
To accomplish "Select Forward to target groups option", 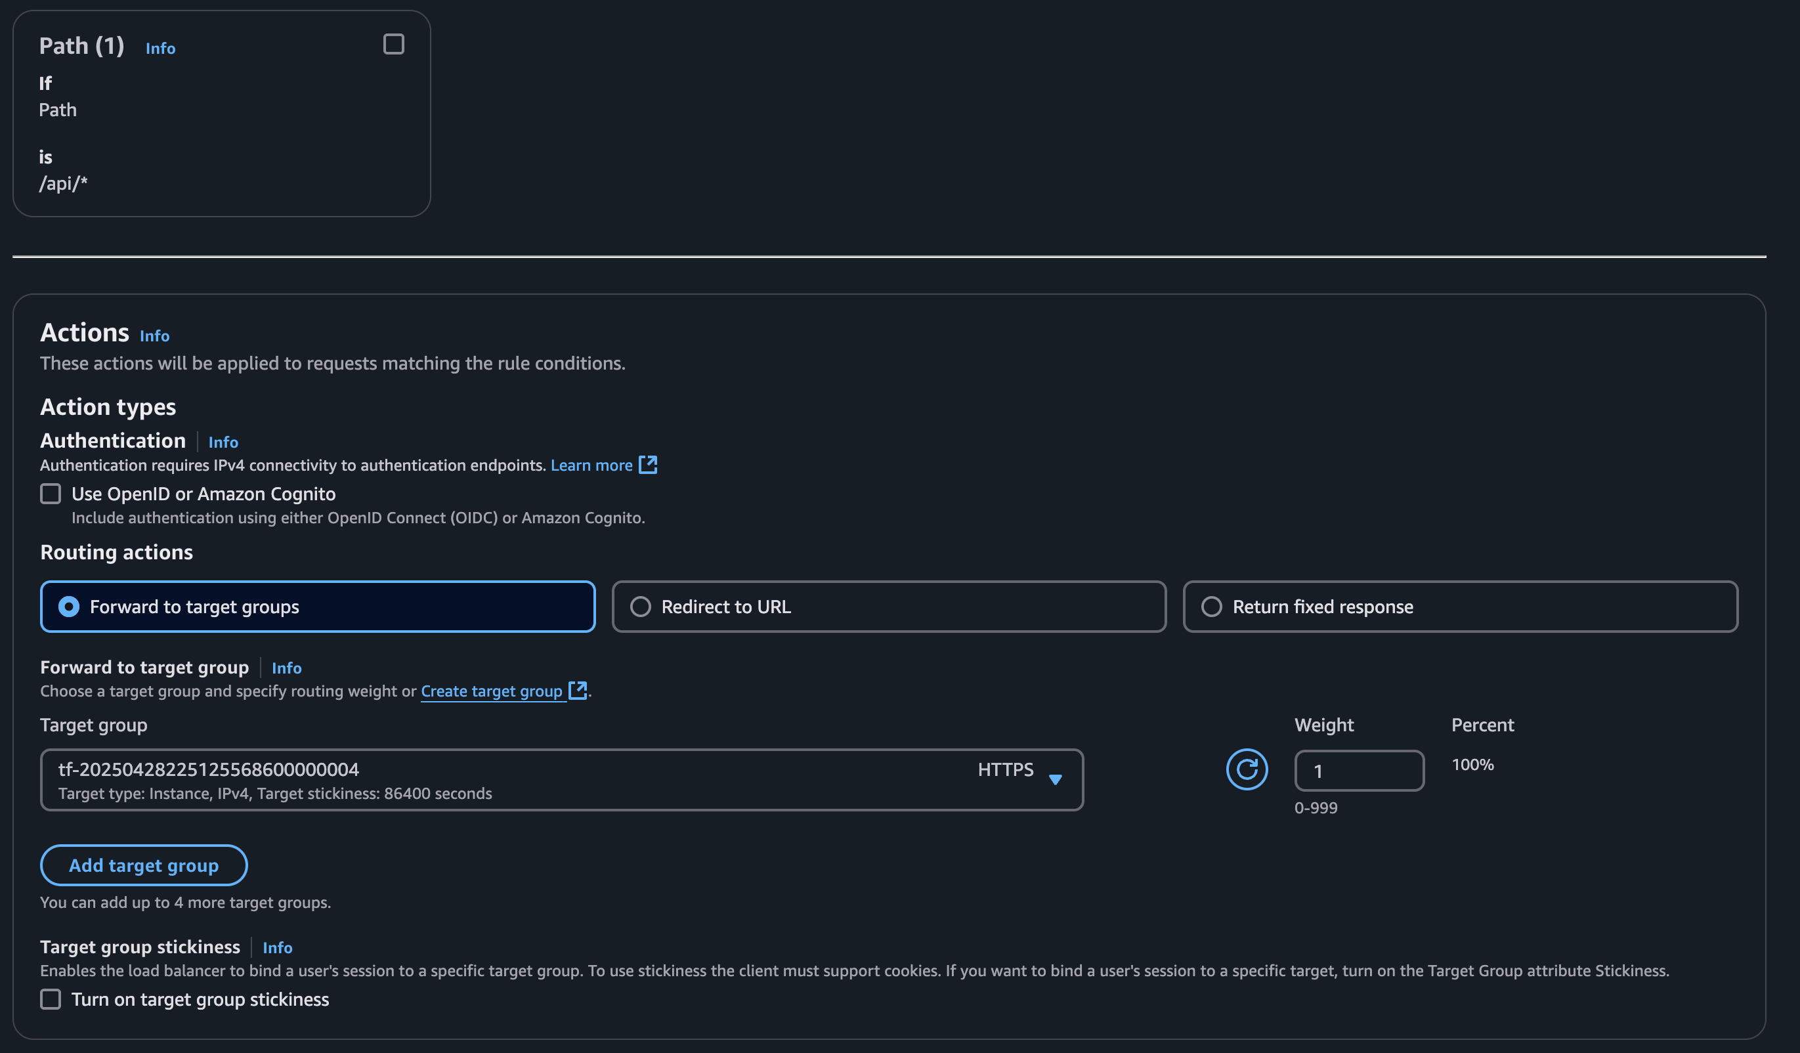I will [70, 607].
